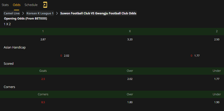Choose Under 2.5 goals odds 1.77
Viewport: 224px width, 111px height.
(x=217, y=79)
